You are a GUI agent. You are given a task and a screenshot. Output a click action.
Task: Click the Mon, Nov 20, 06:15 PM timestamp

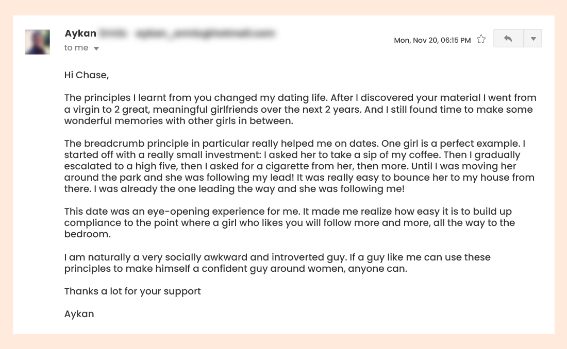pos(432,40)
